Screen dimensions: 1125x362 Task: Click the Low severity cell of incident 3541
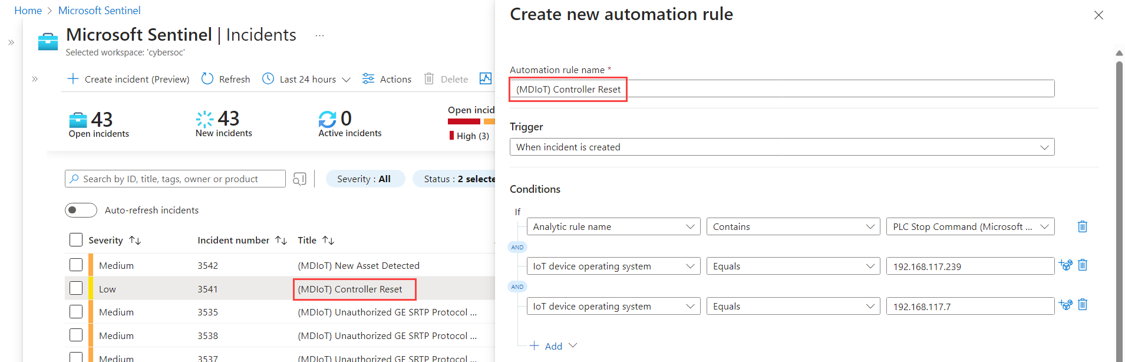pos(107,289)
